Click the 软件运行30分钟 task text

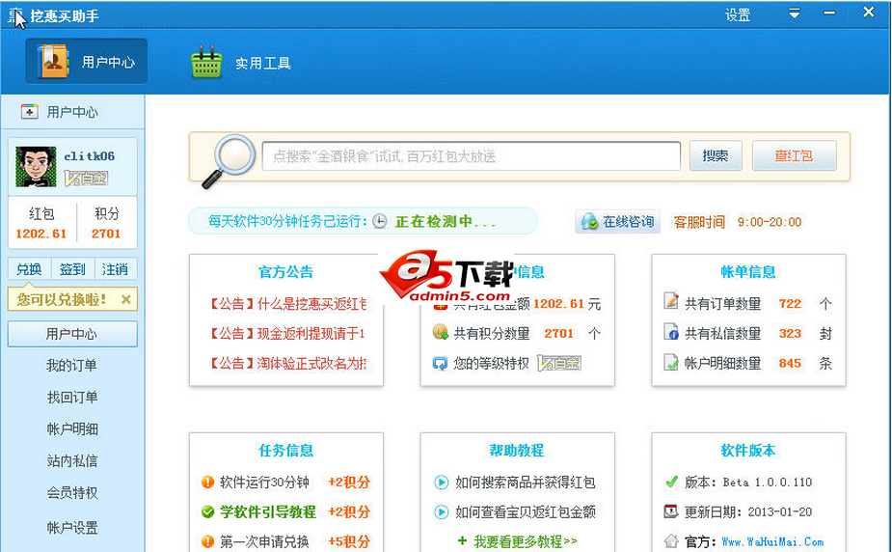[x=264, y=483]
